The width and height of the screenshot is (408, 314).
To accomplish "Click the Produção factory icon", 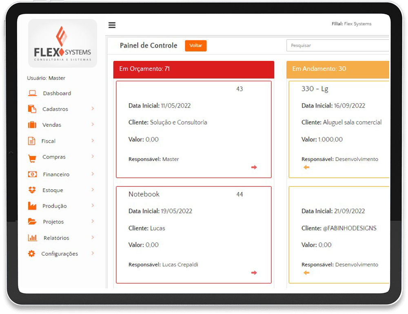I will tap(32, 206).
